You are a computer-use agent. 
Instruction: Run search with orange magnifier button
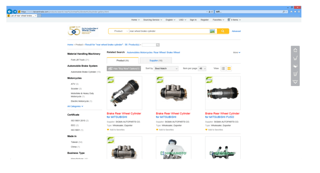223,31
